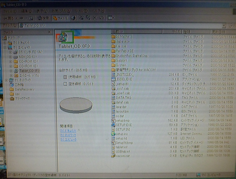The height and width of the screenshot is (179, 236).
Task: Click the DATA.TAG file name
Action: coord(124,98)
